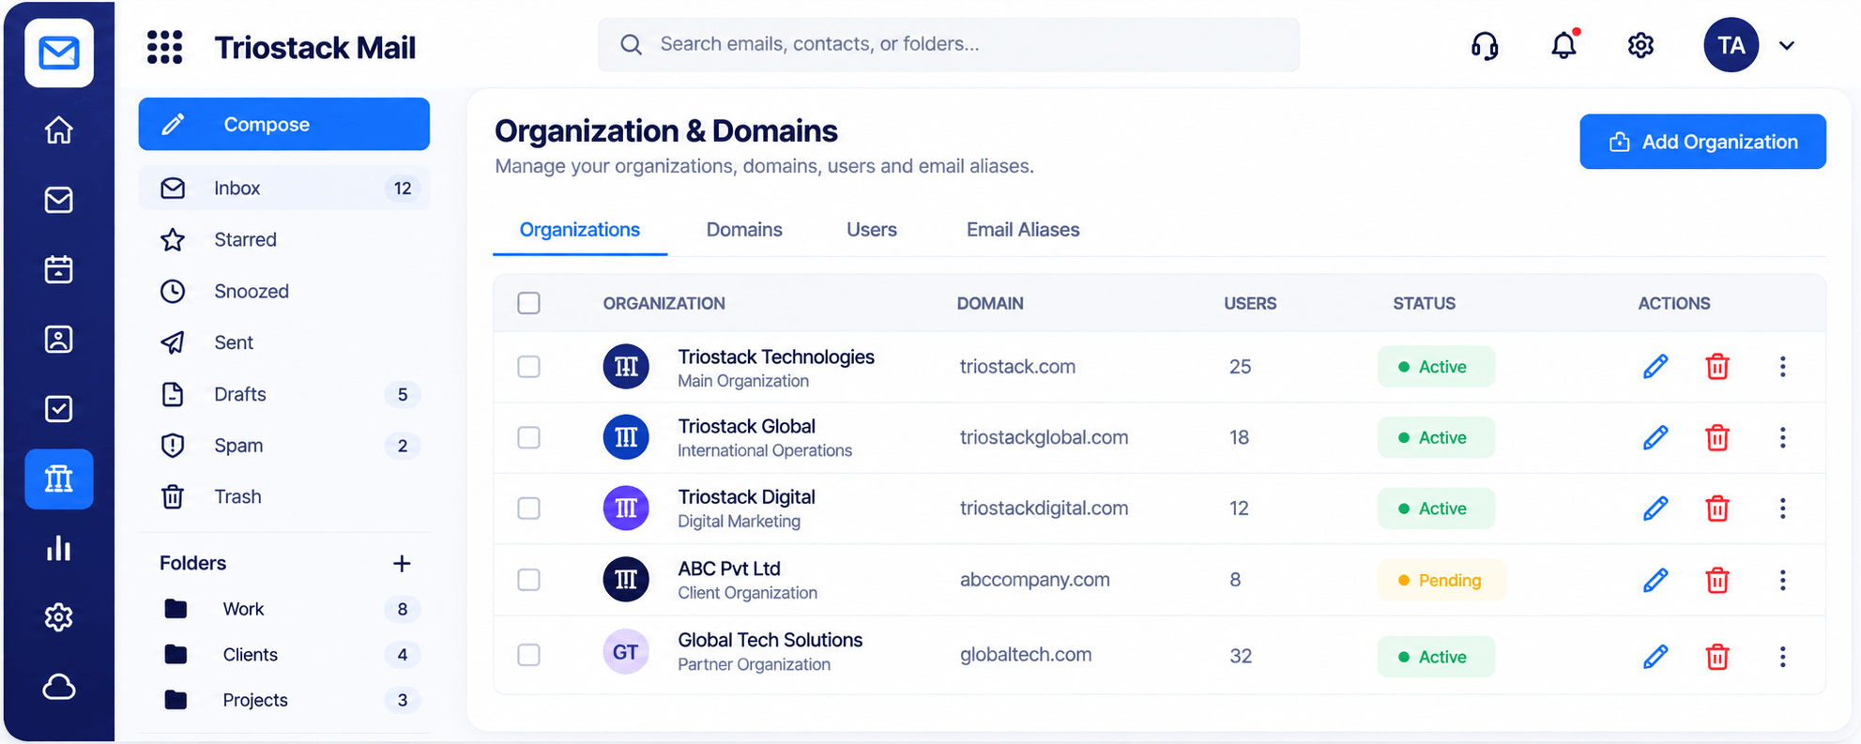The width and height of the screenshot is (1861, 744).
Task: Open the apps grid launcher icon
Action: (164, 47)
